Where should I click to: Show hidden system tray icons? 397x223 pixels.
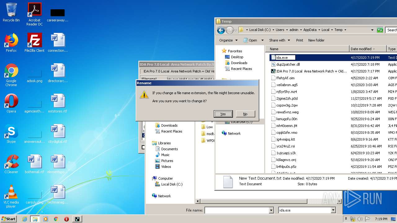346,219
